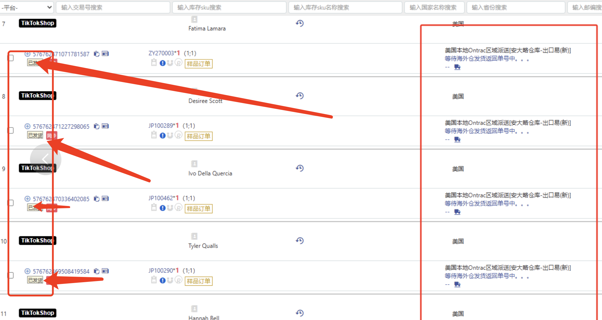The height and width of the screenshot is (320, 602).
Task: Click clipboard icon under SKU ZY270003
Action: coord(154,63)
